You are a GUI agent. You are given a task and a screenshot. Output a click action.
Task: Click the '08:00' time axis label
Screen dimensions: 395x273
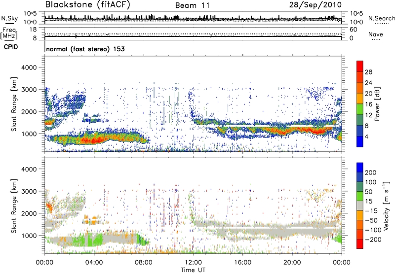pos(144,263)
